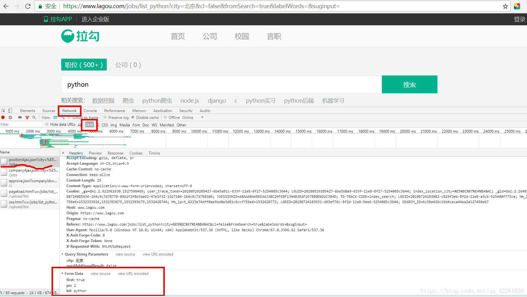The width and height of the screenshot is (527, 297).
Task: Bookmark the page with the star icon
Action: [505, 6]
